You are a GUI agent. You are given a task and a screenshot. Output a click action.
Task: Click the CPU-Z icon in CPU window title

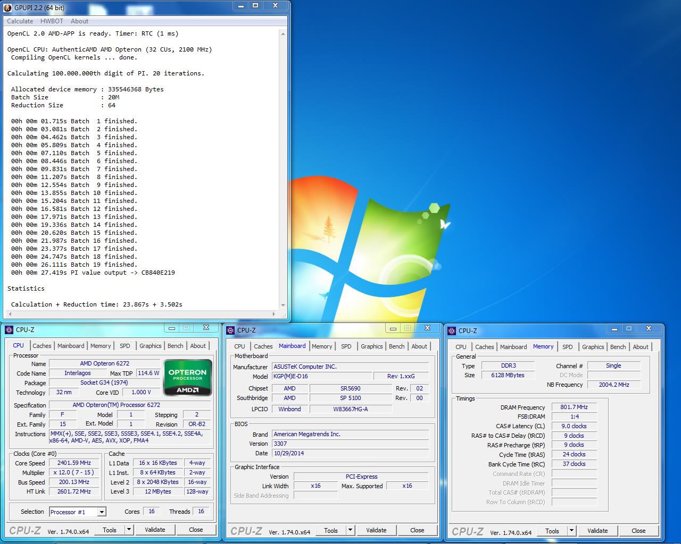9,330
